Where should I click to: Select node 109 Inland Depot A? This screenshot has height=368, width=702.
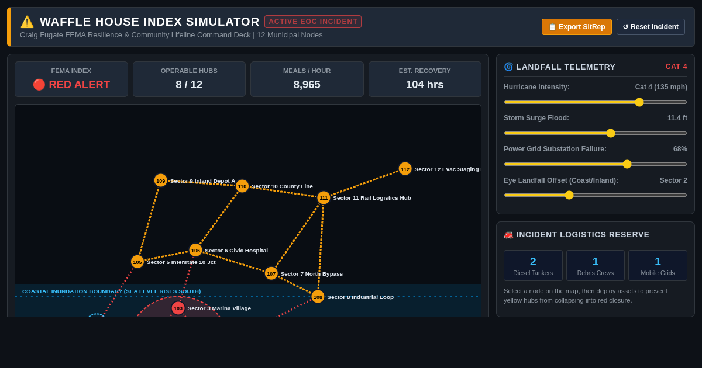click(161, 180)
